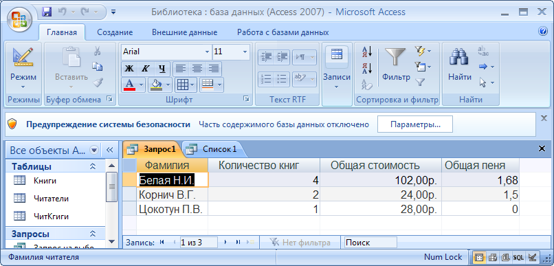Save the database with the floppy icon
The width and height of the screenshot is (554, 266).
point(47,12)
